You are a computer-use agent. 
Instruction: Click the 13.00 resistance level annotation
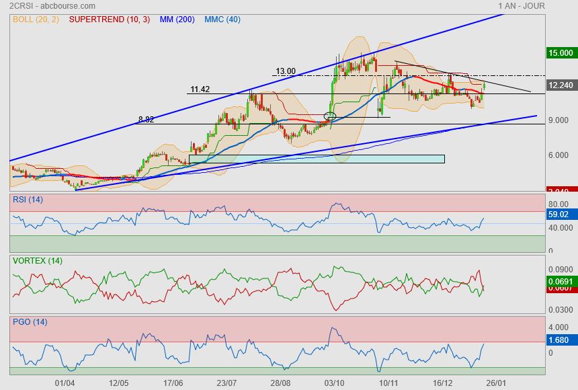pyautogui.click(x=286, y=71)
